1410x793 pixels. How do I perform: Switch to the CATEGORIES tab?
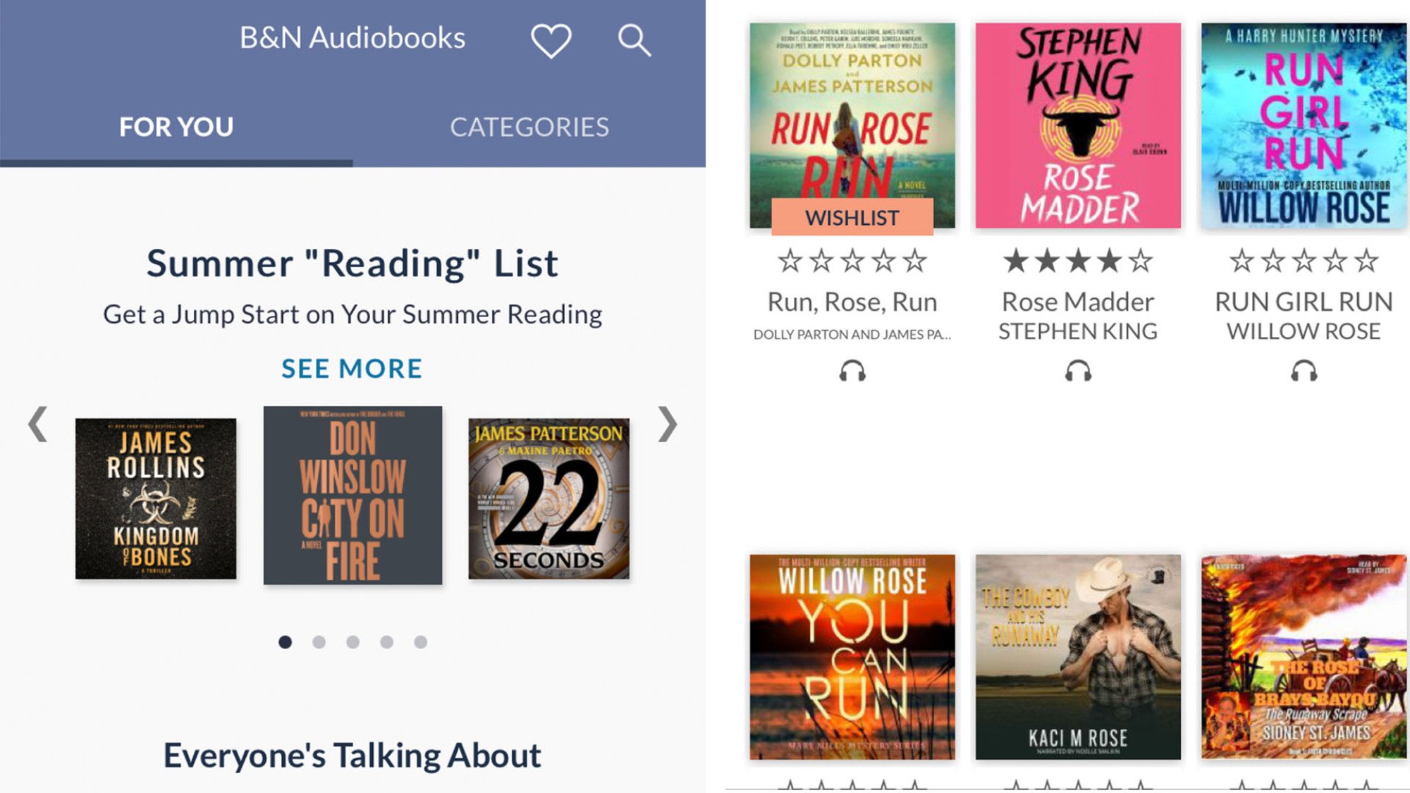tap(529, 128)
